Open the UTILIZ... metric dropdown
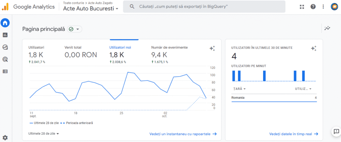This screenshot has height=142, width=341. 303,89
